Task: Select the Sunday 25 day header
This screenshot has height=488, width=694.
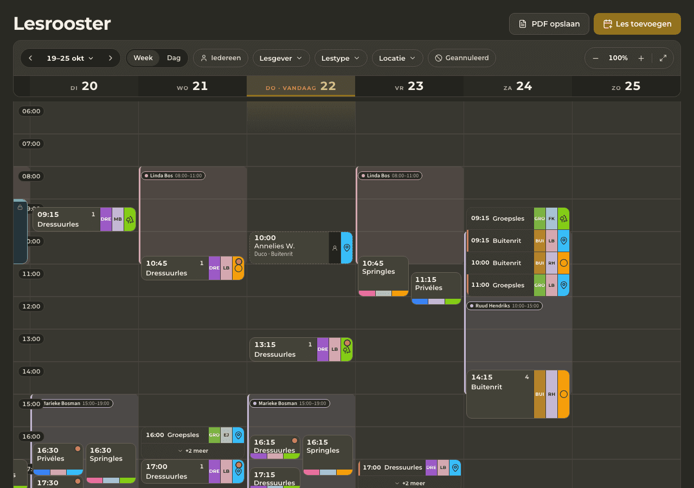Action: click(x=626, y=86)
